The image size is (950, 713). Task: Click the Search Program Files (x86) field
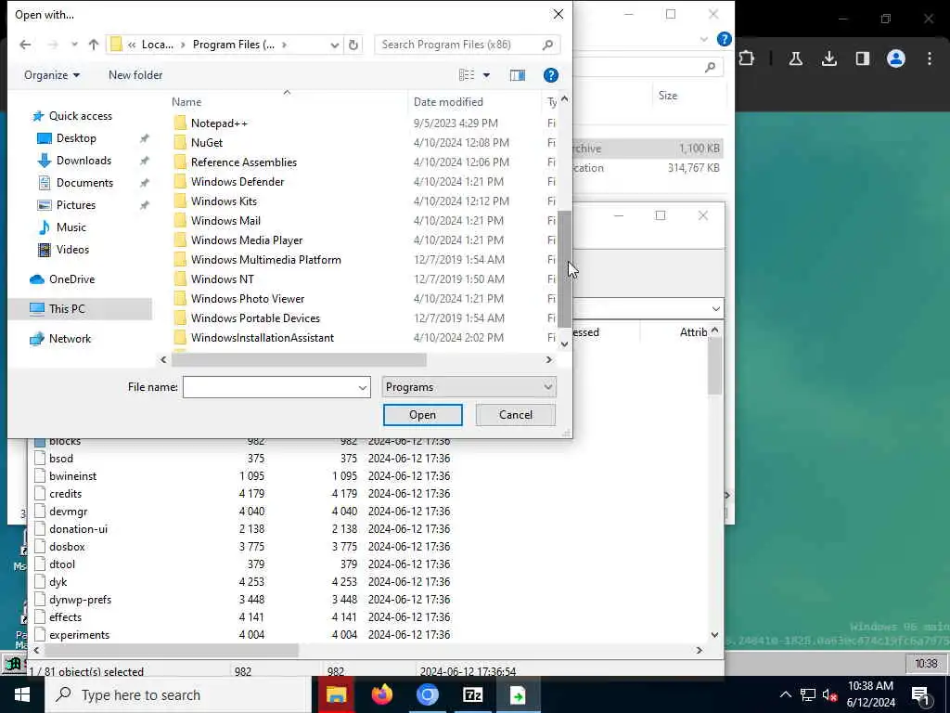point(467,45)
